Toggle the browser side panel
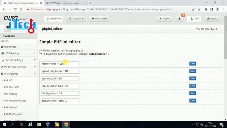 coord(212,9)
